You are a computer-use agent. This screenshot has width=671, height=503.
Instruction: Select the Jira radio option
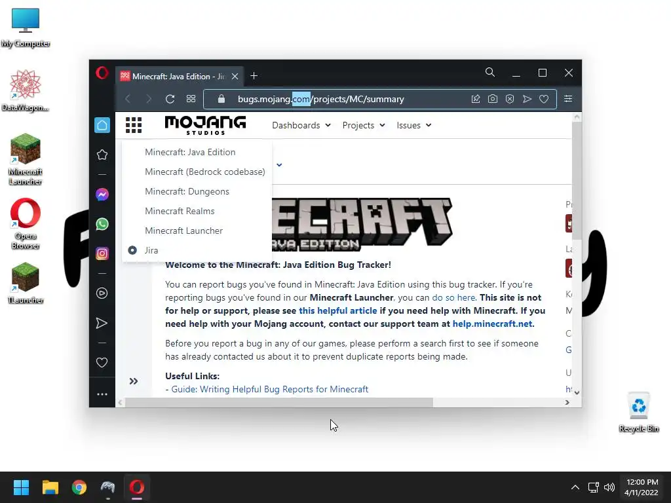(x=132, y=250)
